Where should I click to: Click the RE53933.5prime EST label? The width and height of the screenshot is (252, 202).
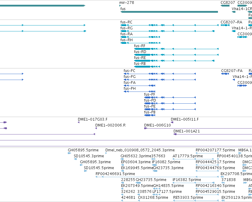pyautogui.click(x=188, y=198)
